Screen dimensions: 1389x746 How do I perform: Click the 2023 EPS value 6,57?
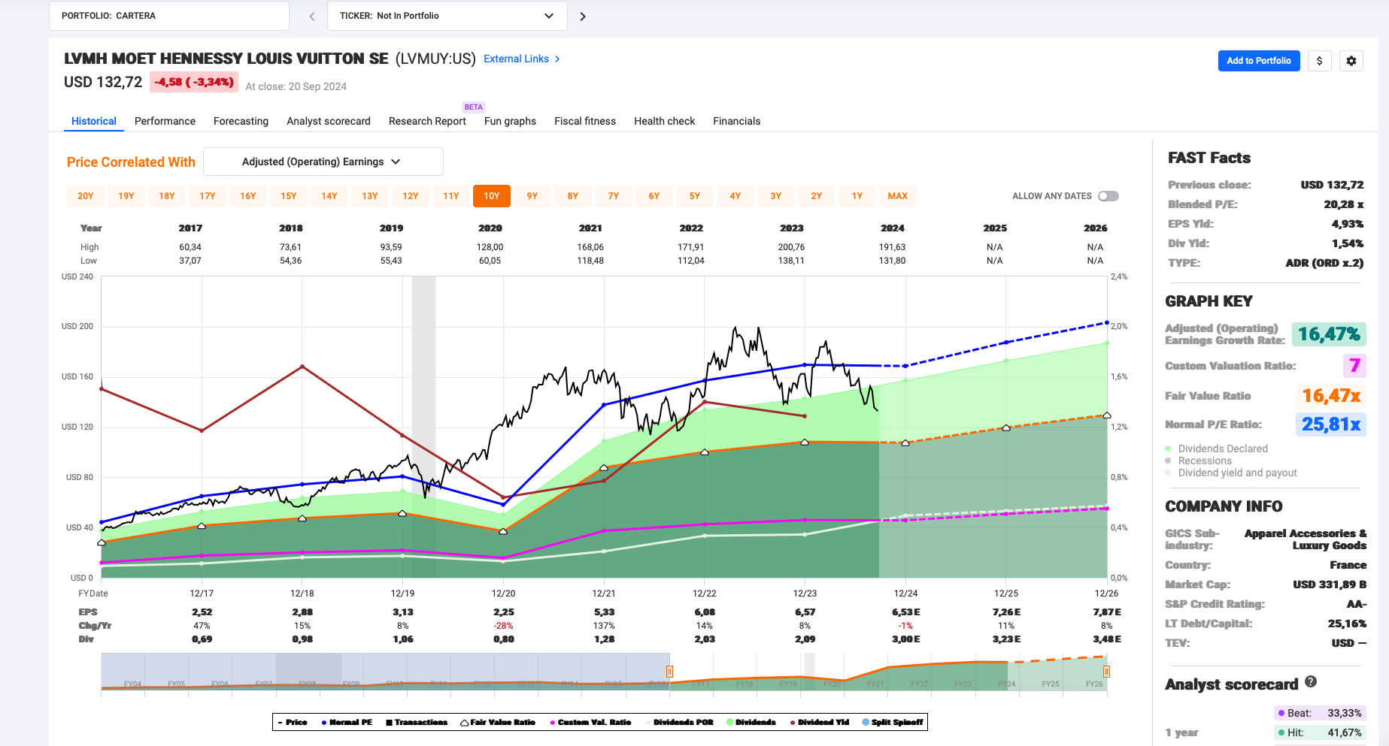805,612
